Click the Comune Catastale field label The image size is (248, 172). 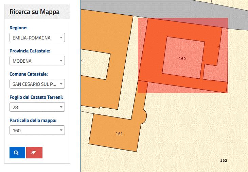pos(29,74)
